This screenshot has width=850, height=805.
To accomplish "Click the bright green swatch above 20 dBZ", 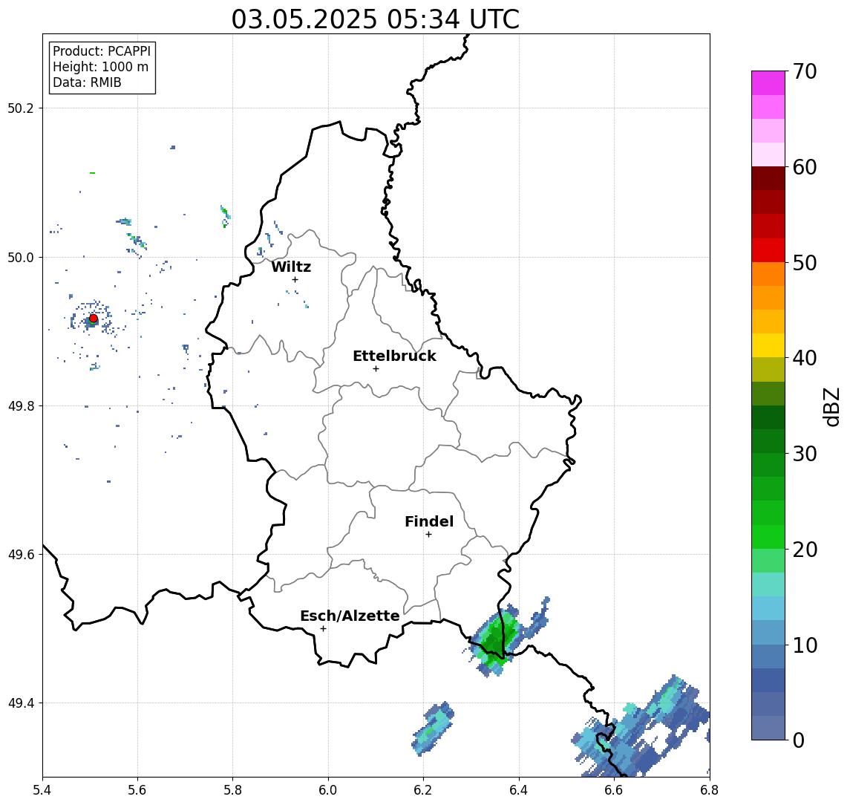I will pyautogui.click(x=768, y=536).
